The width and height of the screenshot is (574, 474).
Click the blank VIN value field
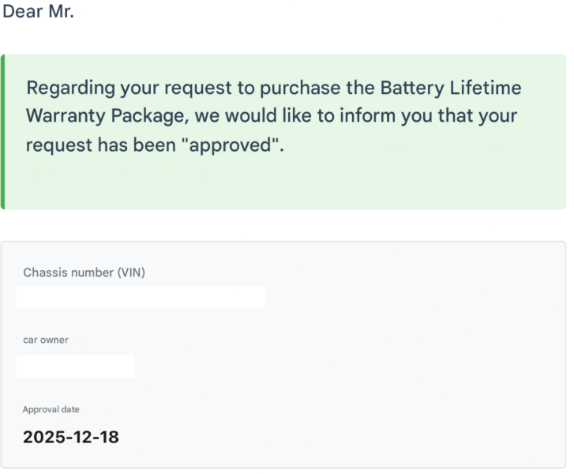click(x=141, y=297)
